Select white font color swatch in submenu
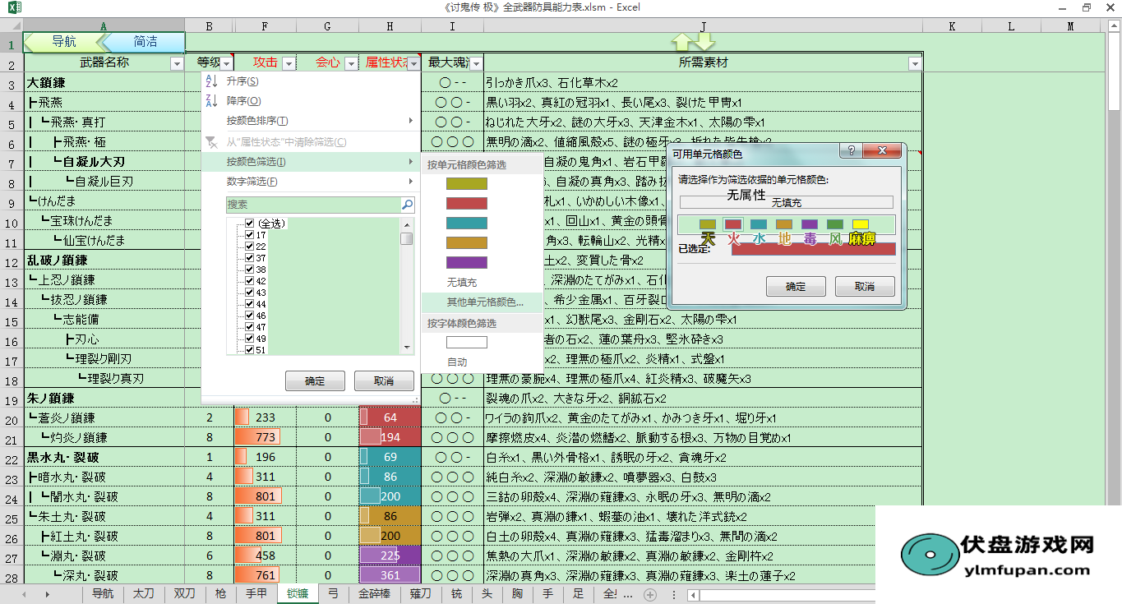This screenshot has height=604, width=1122. (467, 342)
